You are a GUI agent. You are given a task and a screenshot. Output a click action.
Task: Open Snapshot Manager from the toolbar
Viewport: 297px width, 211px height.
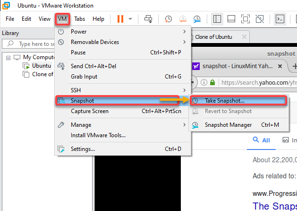(197, 19)
